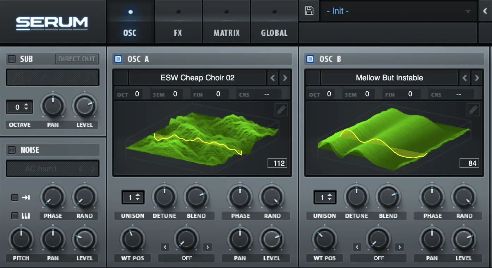This screenshot has height=268, width=492.
Task: Click previous warp mode arrow in OSC A
Action: pyautogui.click(x=165, y=247)
